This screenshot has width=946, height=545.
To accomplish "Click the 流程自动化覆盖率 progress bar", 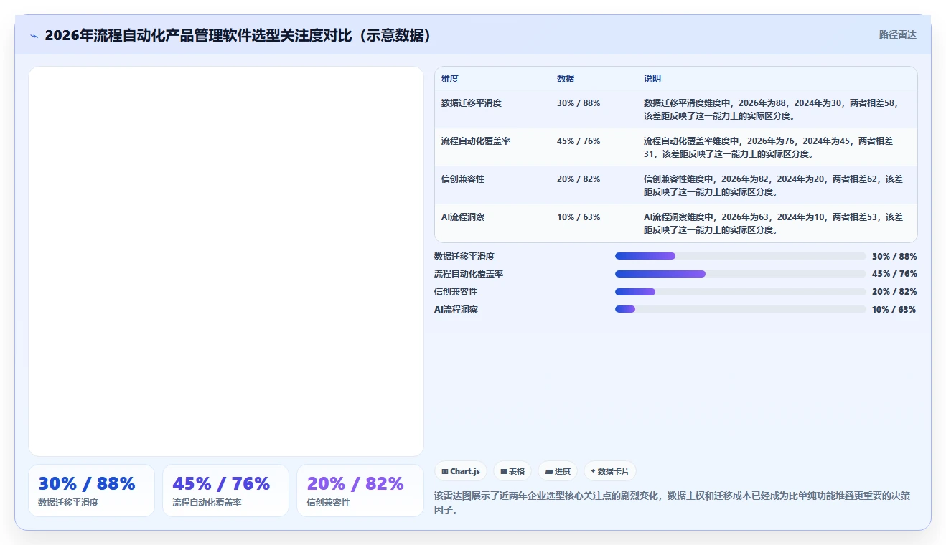I will [x=741, y=274].
